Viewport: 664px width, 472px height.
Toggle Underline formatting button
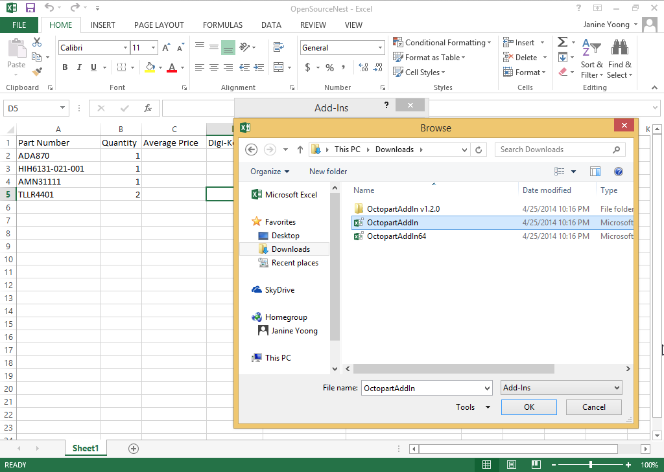(x=94, y=67)
